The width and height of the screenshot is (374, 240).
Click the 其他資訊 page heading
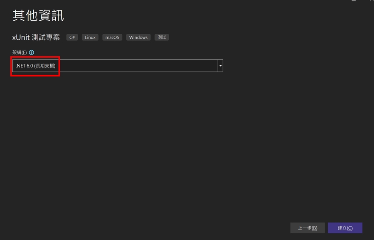tap(38, 16)
